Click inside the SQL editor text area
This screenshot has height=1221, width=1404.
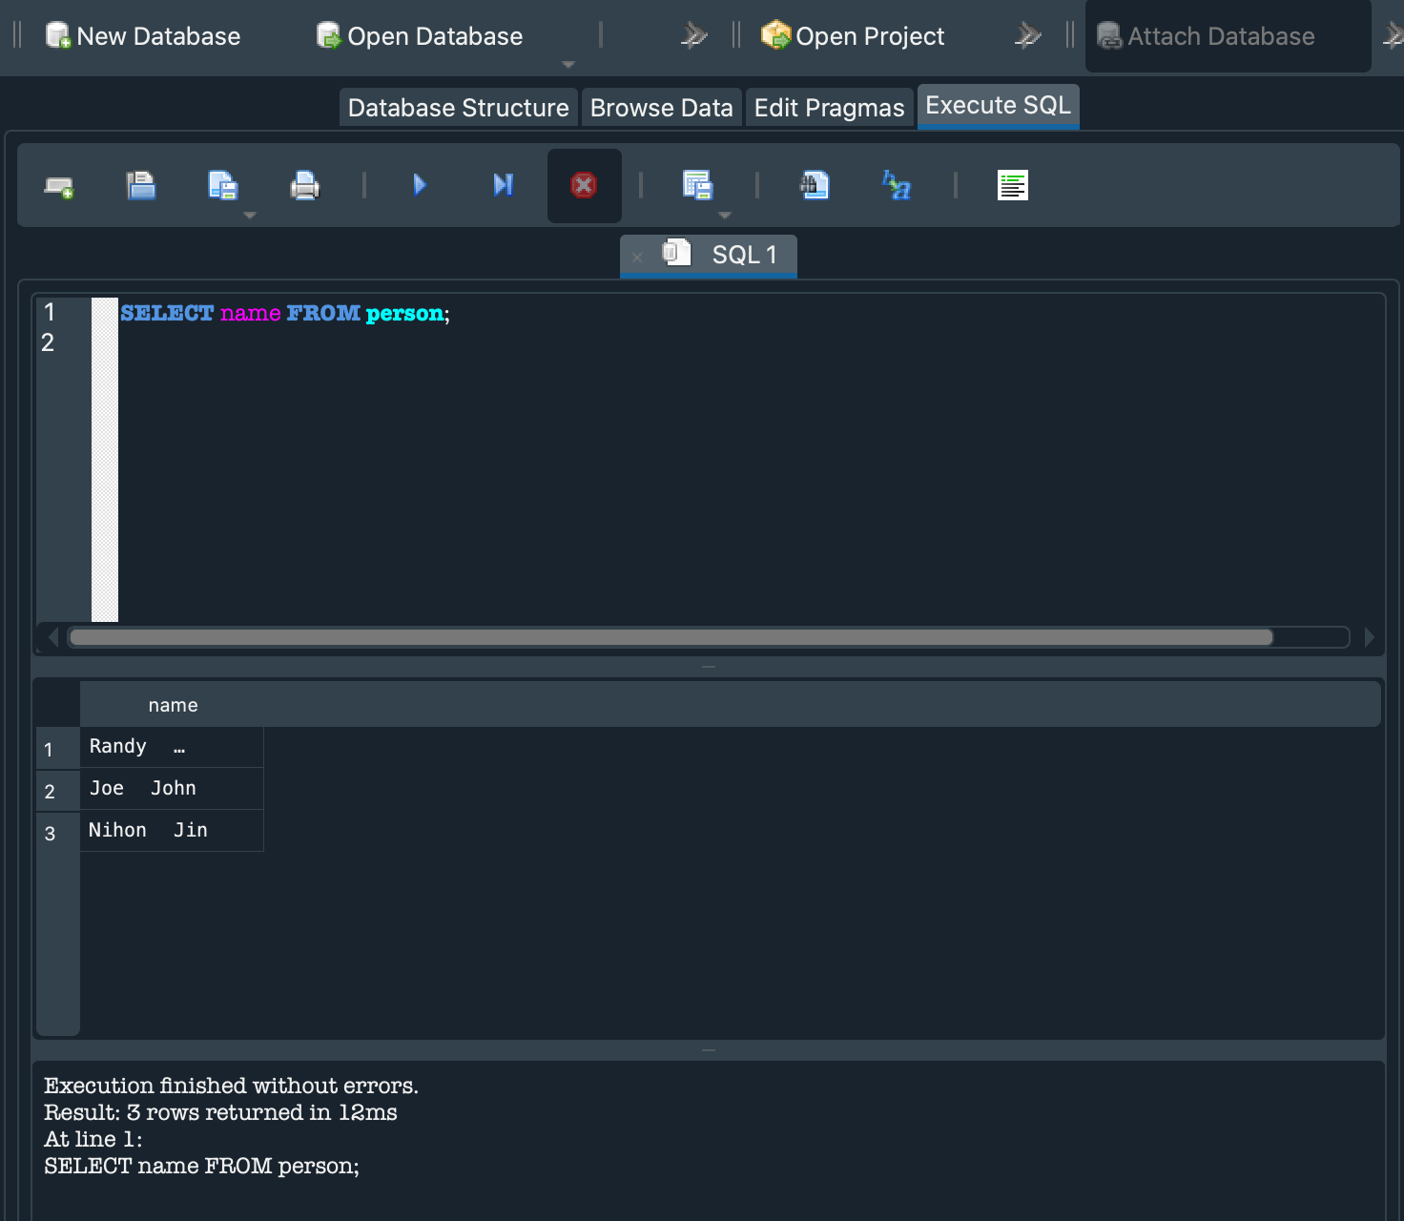click(750, 458)
